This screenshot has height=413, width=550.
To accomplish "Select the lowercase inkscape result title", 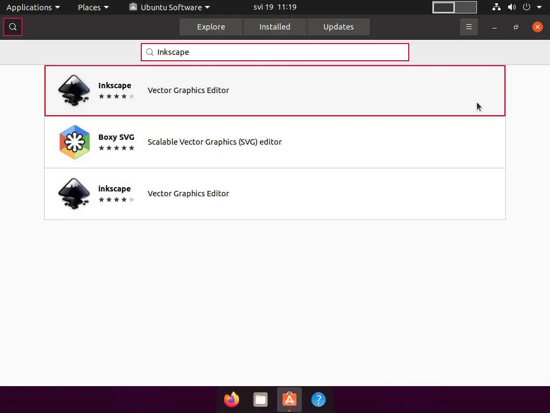I will point(114,189).
